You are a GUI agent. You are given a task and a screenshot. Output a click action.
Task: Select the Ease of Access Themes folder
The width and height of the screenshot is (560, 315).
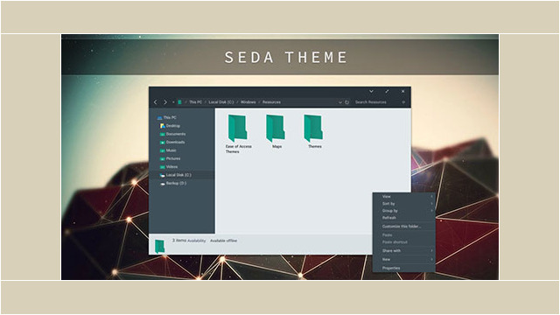pyautogui.click(x=238, y=134)
